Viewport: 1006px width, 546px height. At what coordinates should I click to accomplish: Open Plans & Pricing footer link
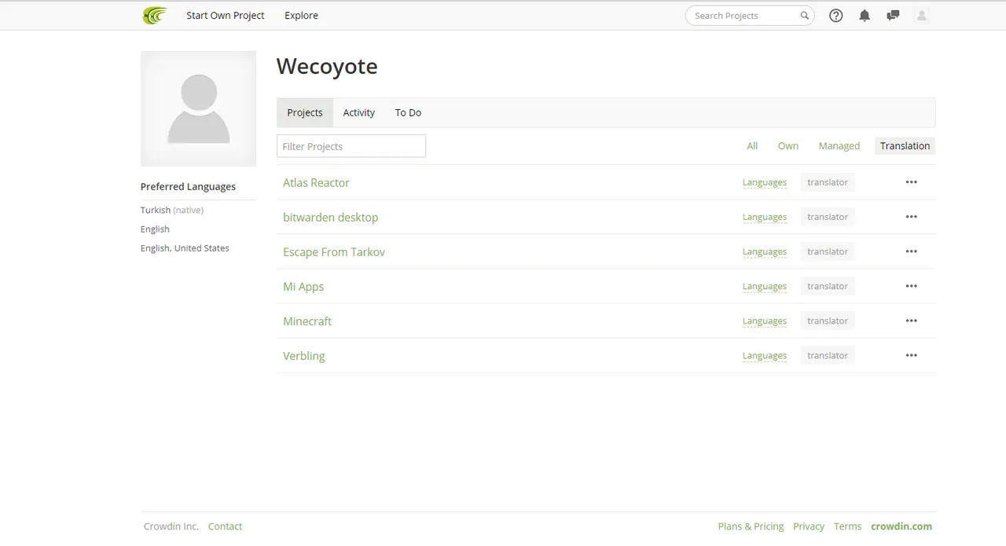click(x=751, y=526)
